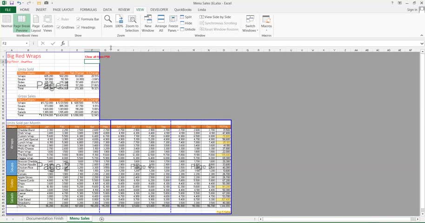Hide the current window

click(x=186, y=23)
